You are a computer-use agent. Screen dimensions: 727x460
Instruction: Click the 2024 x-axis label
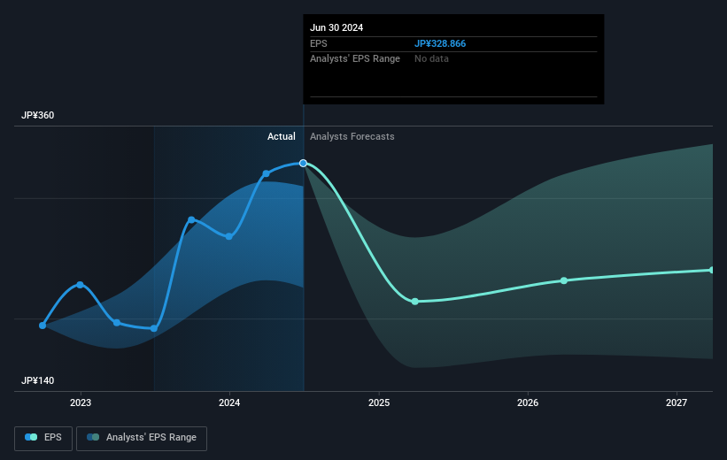(x=229, y=402)
